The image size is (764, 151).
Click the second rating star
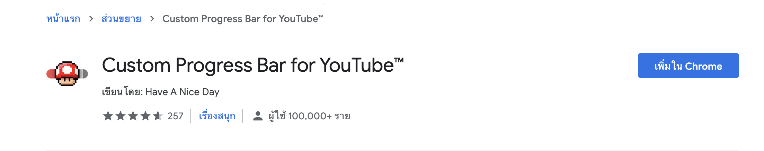[x=121, y=116]
